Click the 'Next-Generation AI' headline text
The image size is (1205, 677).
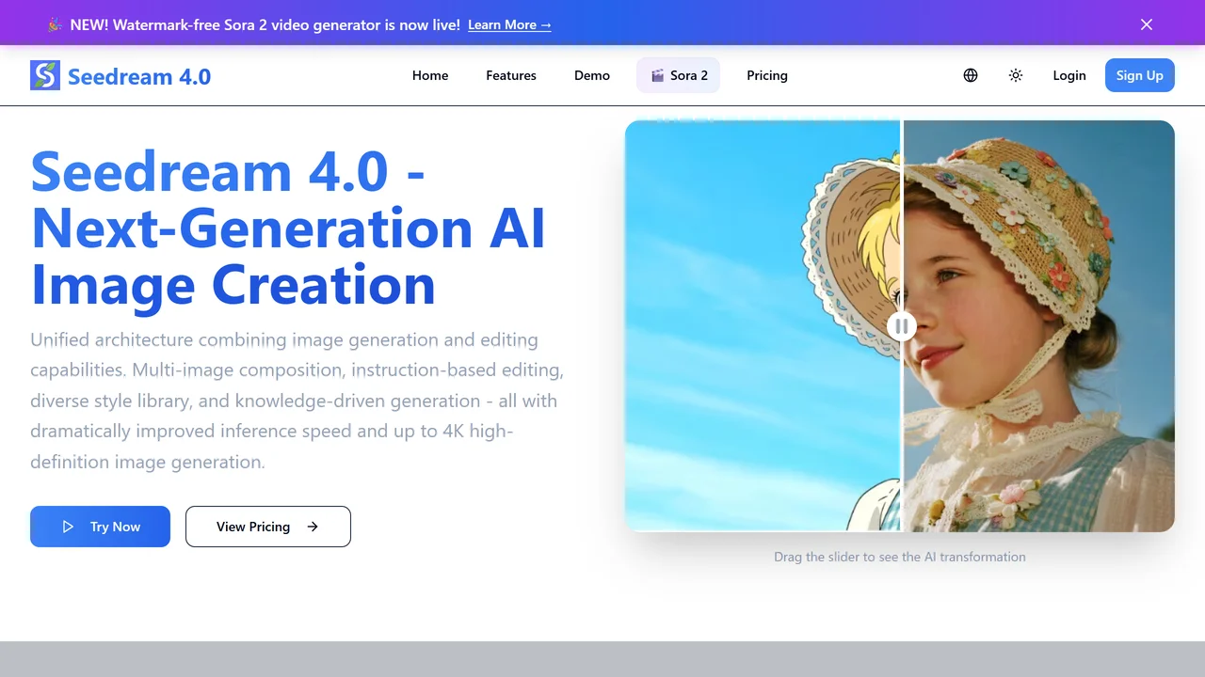[289, 228]
